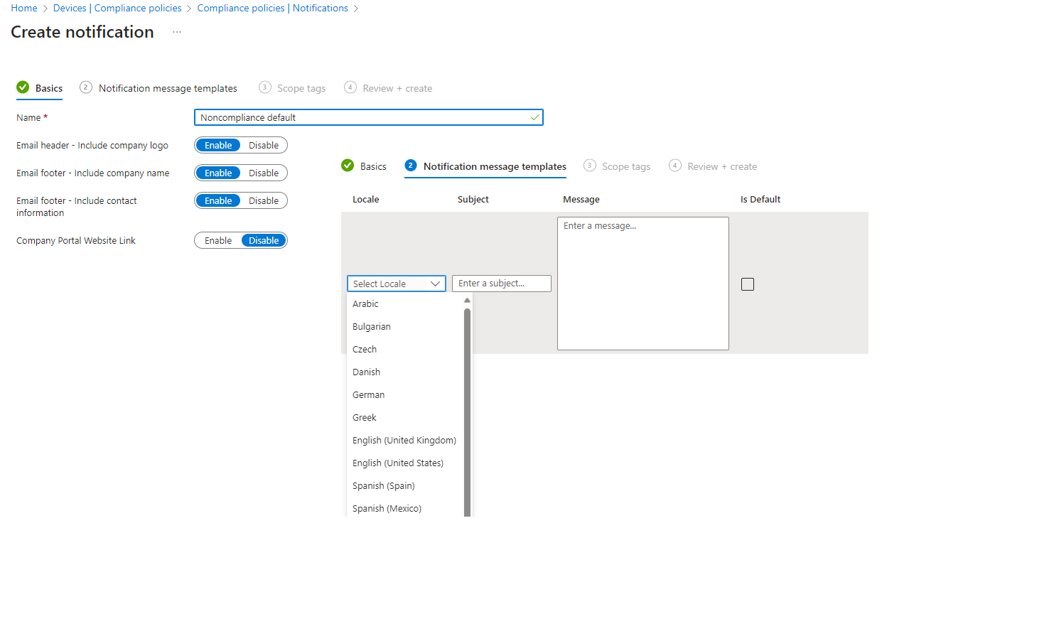Click the Locale column header

(x=366, y=199)
